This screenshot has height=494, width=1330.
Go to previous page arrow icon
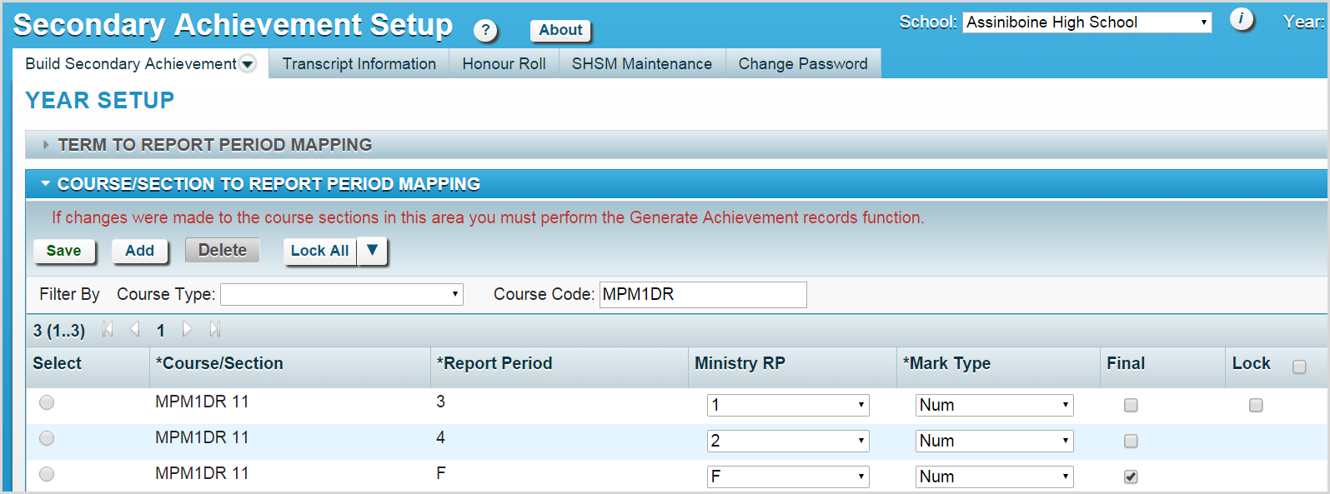coord(134,330)
